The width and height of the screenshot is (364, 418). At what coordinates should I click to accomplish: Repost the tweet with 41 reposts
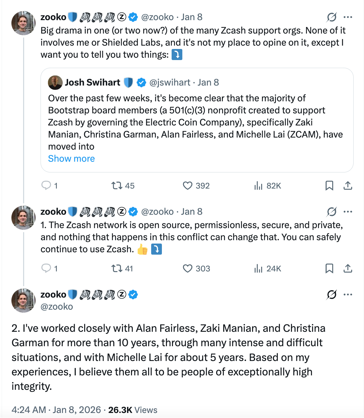click(117, 268)
